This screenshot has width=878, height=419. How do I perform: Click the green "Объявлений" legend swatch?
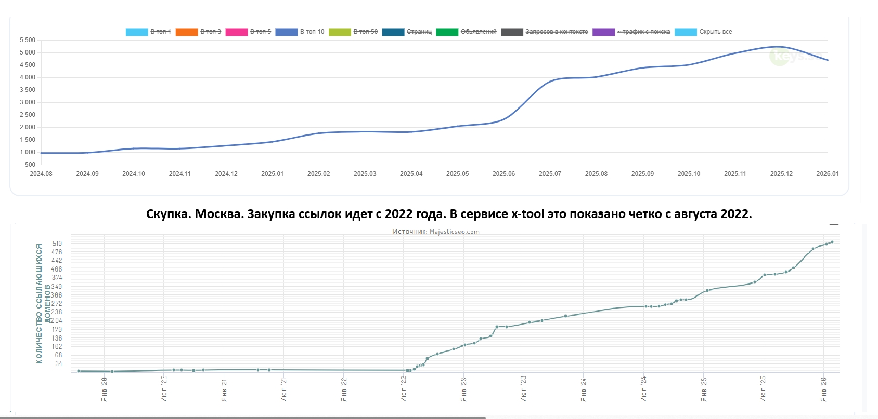pos(447,32)
